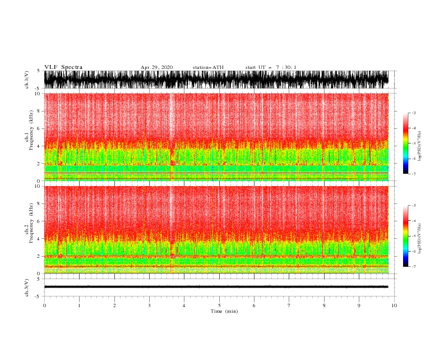Click the "Time (min)" axis label

tap(224, 311)
